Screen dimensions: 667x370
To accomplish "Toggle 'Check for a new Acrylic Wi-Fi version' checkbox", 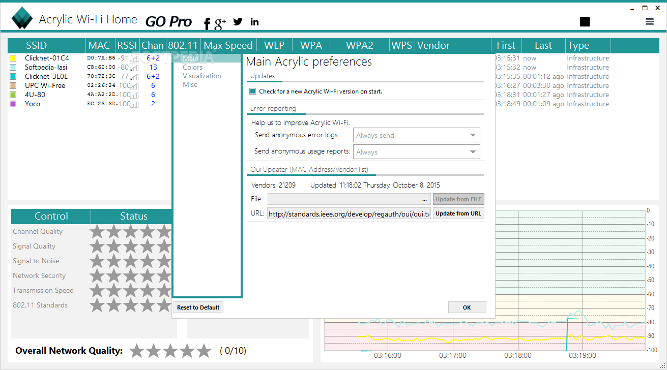I will [x=253, y=91].
